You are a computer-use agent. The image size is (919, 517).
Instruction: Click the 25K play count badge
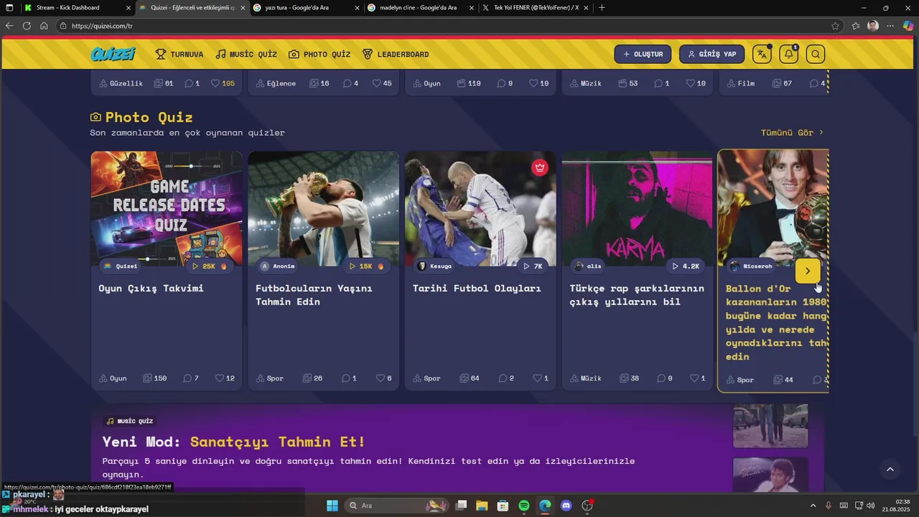(x=210, y=266)
